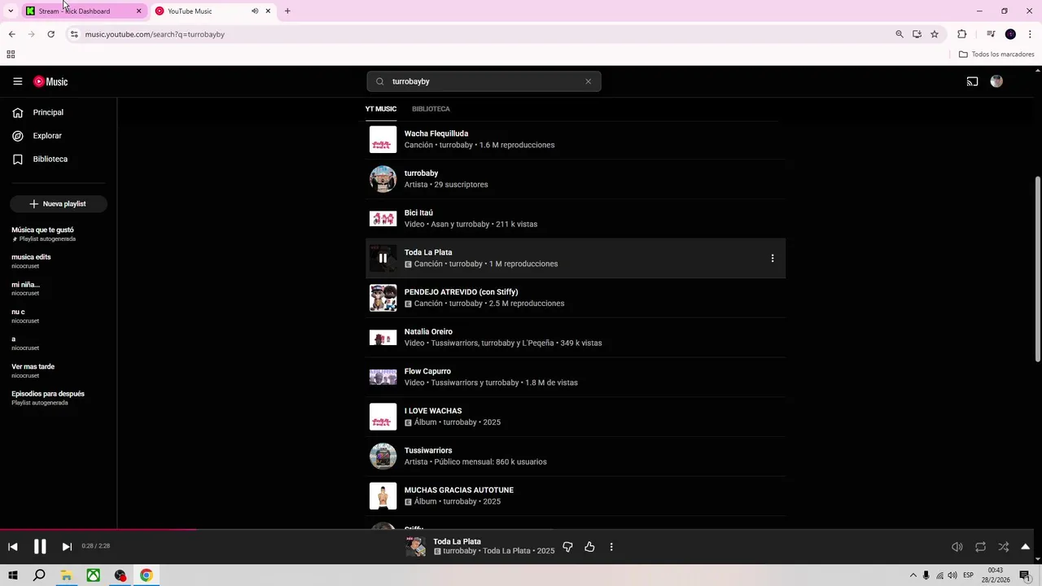Mute the player volume
The image size is (1042, 586).
(957, 547)
